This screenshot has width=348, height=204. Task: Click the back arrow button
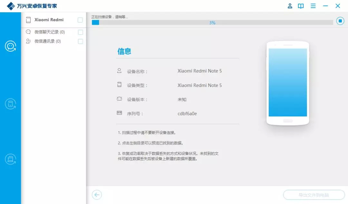click(x=97, y=195)
